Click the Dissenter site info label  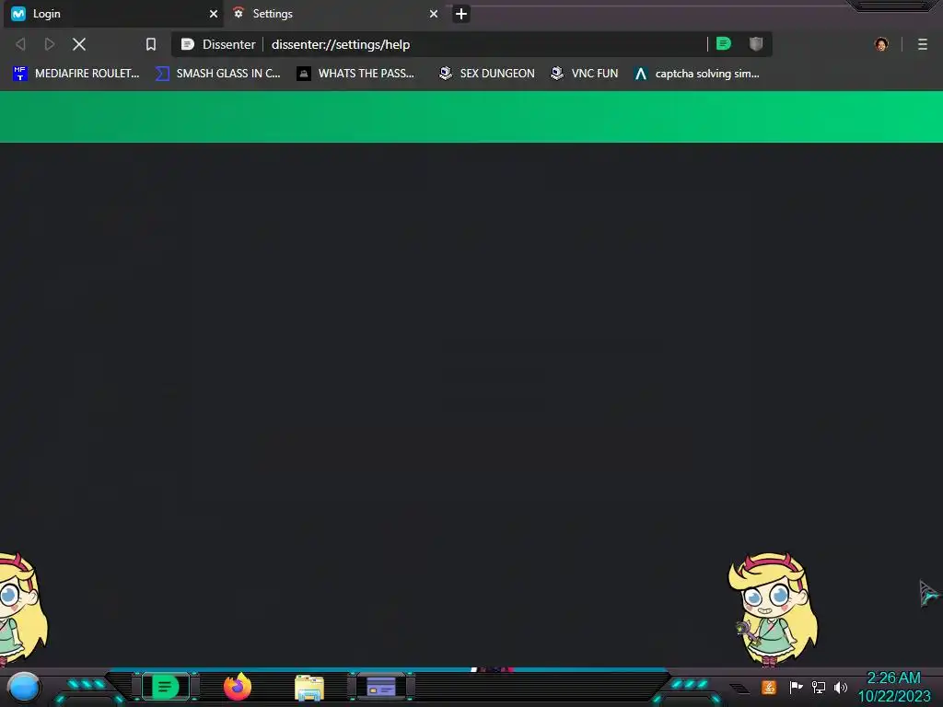pos(218,44)
